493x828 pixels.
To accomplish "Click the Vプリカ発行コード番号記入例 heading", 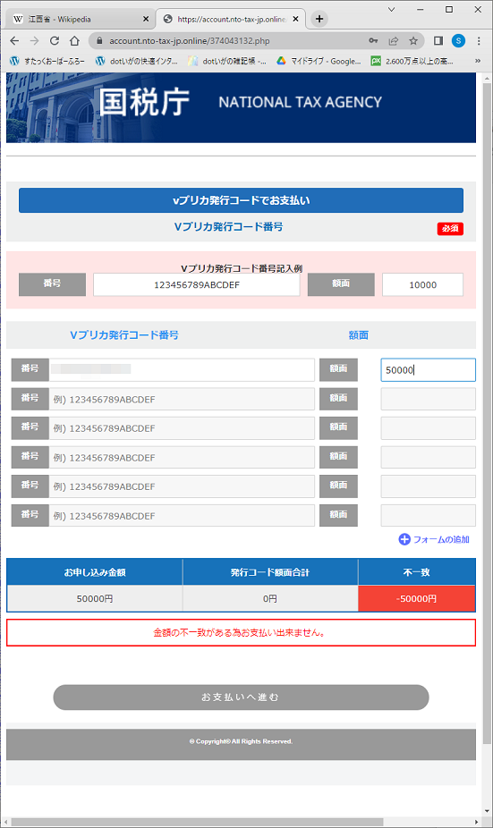I will click(x=242, y=268).
